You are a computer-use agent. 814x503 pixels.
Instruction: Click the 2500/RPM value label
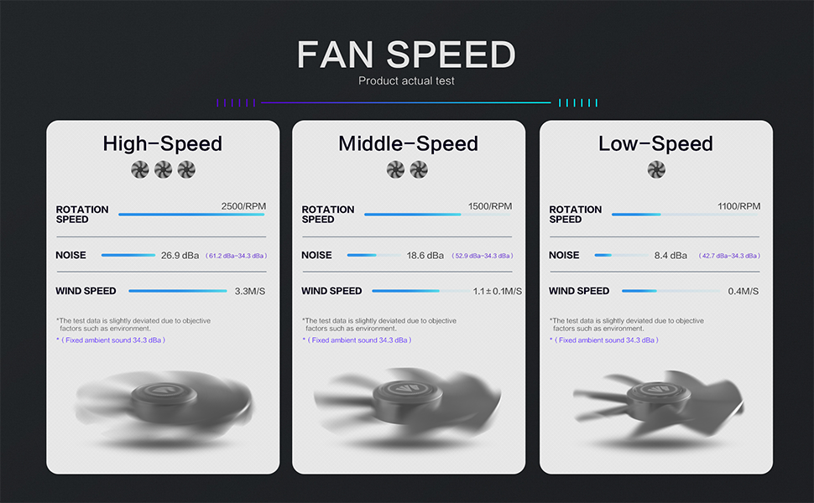click(x=243, y=206)
